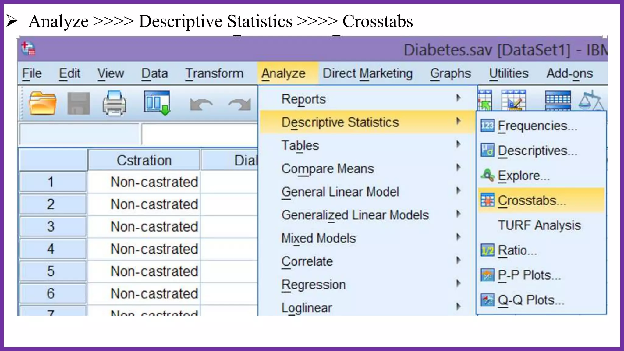Viewport: 624px width, 351px height.
Task: Expand General Linear Model submenu arrow
Action: 458,191
